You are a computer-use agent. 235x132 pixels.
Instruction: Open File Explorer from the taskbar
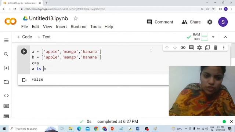70,129
